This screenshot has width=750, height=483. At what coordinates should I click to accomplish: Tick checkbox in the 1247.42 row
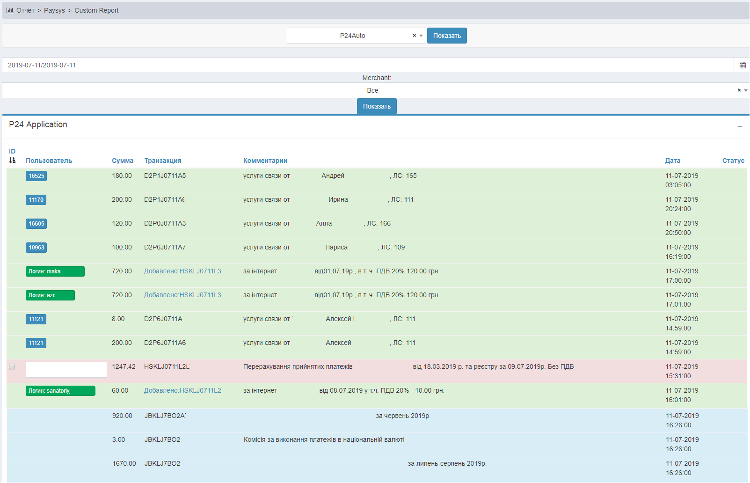pyautogui.click(x=12, y=366)
